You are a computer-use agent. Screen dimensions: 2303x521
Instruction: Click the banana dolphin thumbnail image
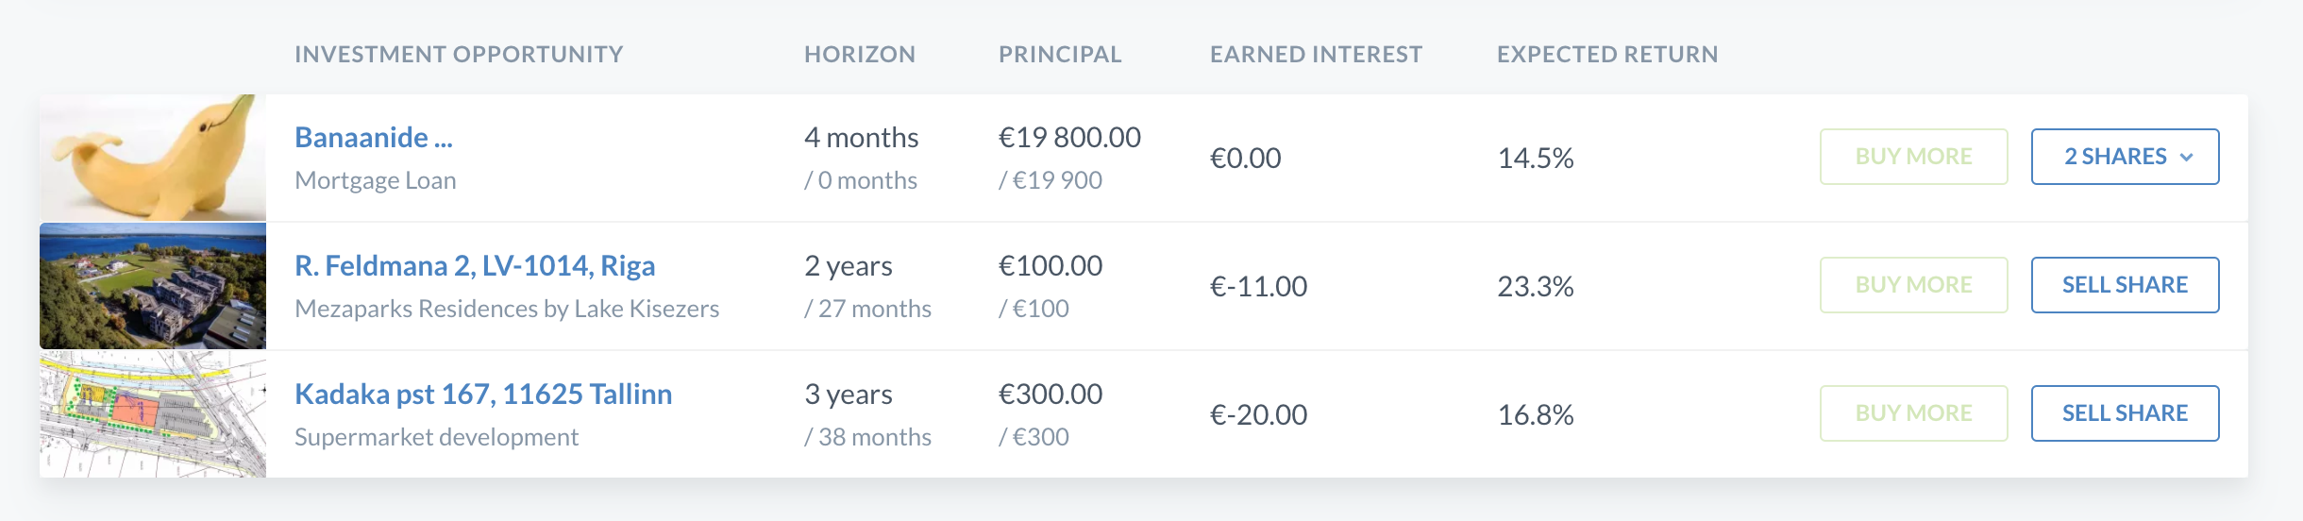point(153,158)
